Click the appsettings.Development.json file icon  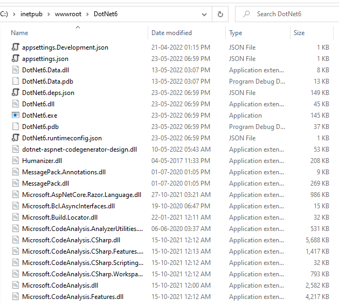pyautogui.click(x=15, y=47)
